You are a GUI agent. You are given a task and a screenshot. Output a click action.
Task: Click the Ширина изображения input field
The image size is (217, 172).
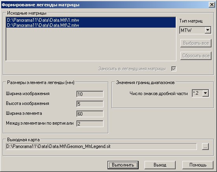pyautogui.click(x=90, y=94)
